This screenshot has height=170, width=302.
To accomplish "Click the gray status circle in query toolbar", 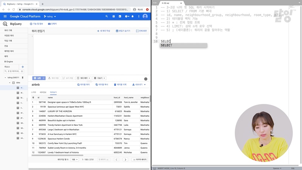I will tap(146, 79).
